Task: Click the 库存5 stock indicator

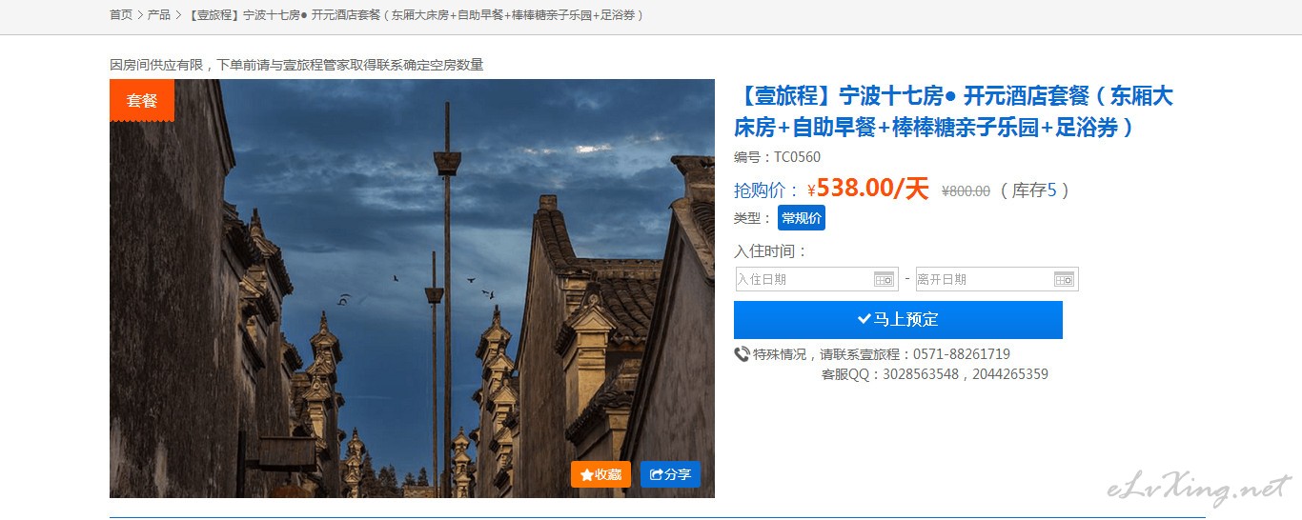Action: pyautogui.click(x=1034, y=190)
